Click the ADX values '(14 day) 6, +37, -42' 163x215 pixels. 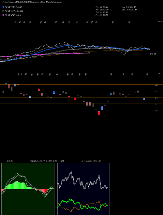click(91, 161)
